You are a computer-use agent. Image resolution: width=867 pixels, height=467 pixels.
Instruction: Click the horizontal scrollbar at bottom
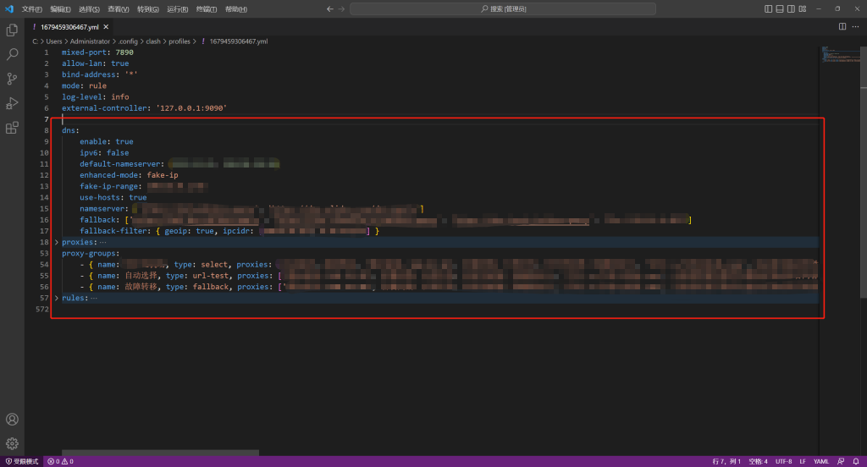pos(160,453)
